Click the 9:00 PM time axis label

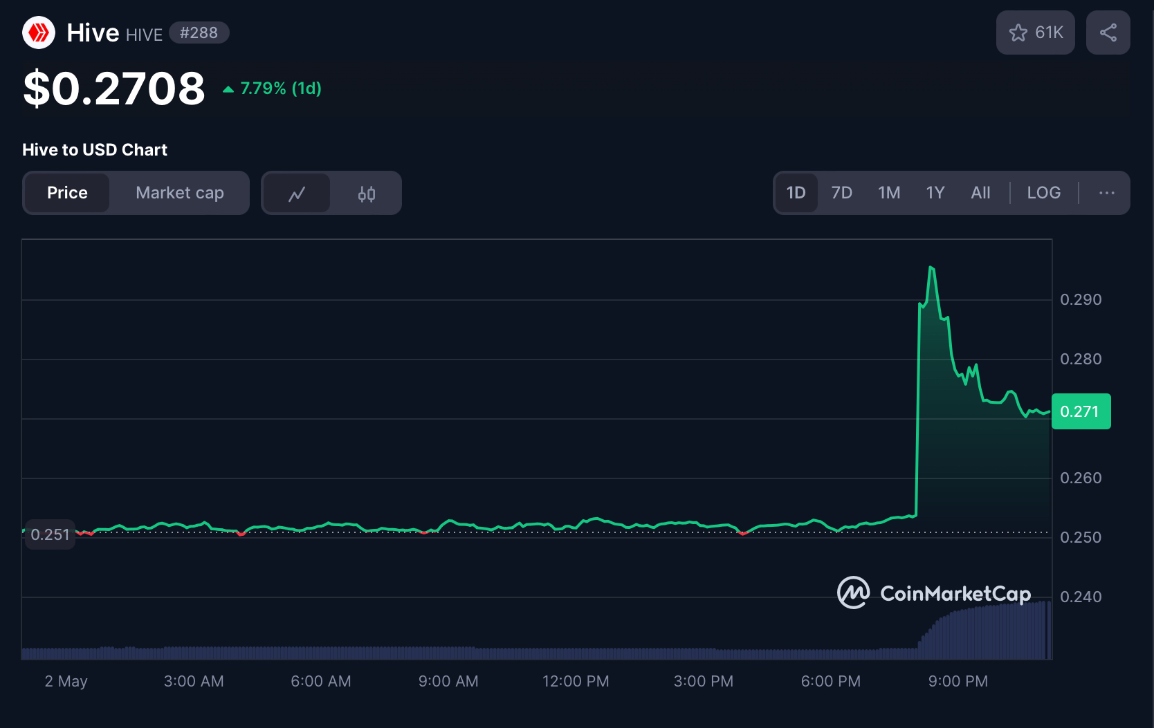958,681
